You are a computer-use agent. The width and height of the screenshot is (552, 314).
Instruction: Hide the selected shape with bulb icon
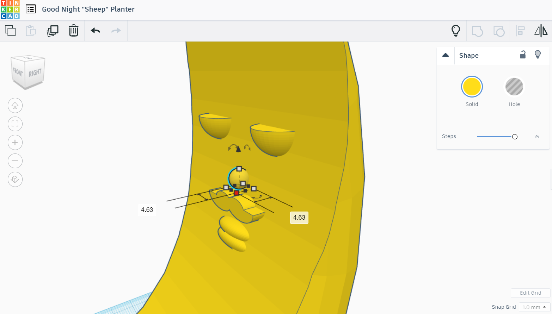point(538,55)
